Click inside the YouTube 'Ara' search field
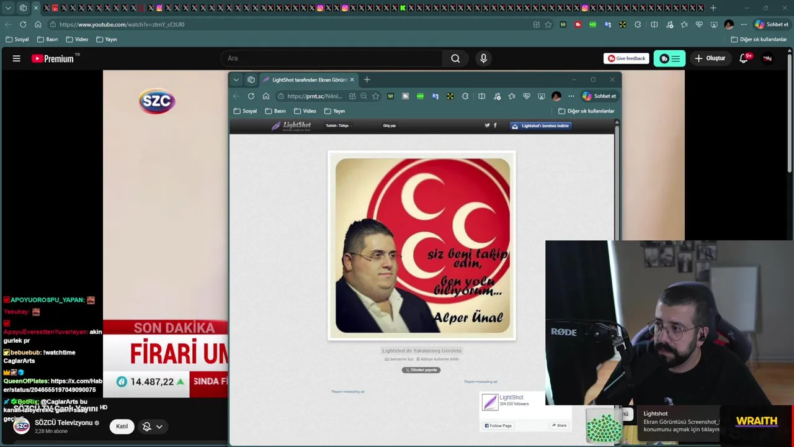This screenshot has height=447, width=794. 332,58
